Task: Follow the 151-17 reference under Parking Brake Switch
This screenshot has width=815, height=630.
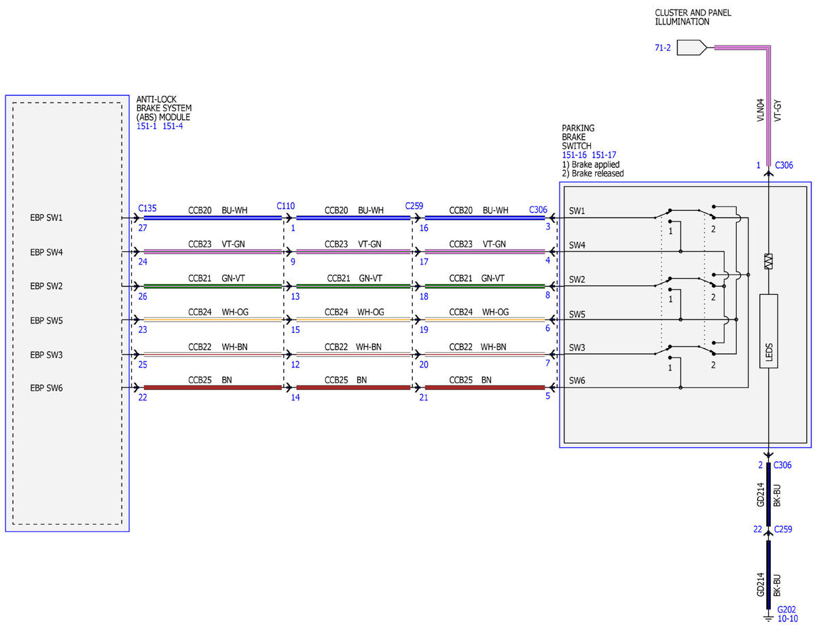Action: point(604,156)
